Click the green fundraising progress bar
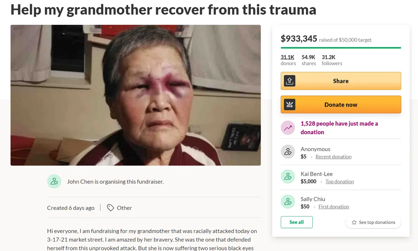418x251 pixels. tap(341, 48)
